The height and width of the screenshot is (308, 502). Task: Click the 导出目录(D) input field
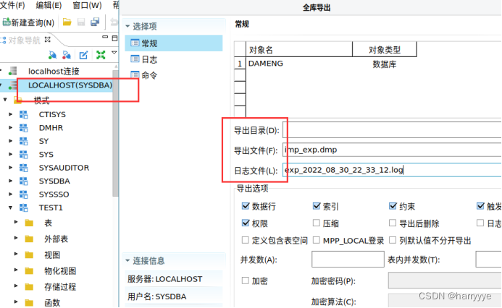coord(392,129)
